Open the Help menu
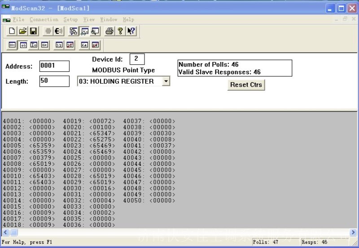 128,19
